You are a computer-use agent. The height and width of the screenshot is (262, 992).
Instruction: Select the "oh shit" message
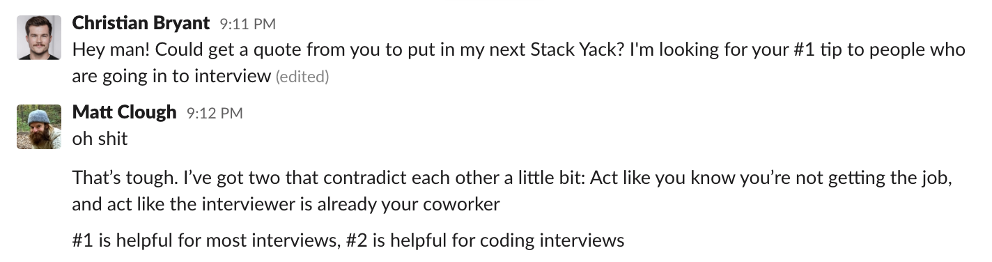(x=100, y=138)
